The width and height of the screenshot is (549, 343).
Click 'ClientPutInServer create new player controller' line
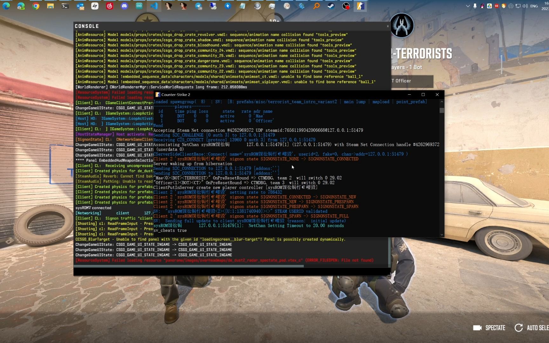(235, 187)
